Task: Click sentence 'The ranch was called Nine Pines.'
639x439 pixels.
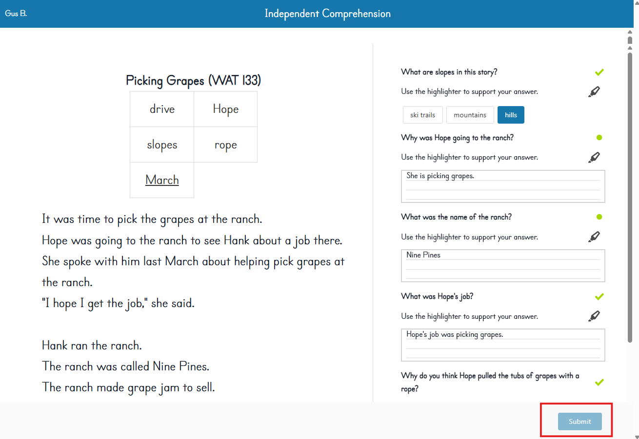Action: 126,366
